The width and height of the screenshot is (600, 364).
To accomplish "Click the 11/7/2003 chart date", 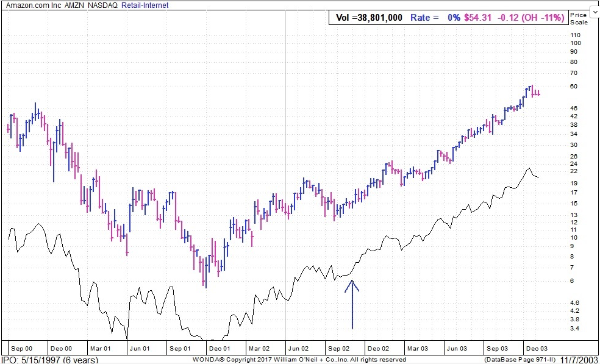I will [x=579, y=360].
